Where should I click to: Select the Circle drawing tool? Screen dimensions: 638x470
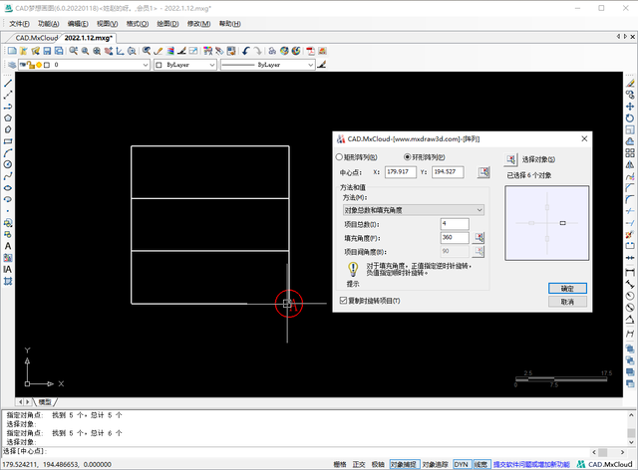click(x=8, y=164)
